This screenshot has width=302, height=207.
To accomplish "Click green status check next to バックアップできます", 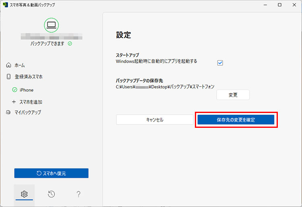I will click(x=70, y=43).
